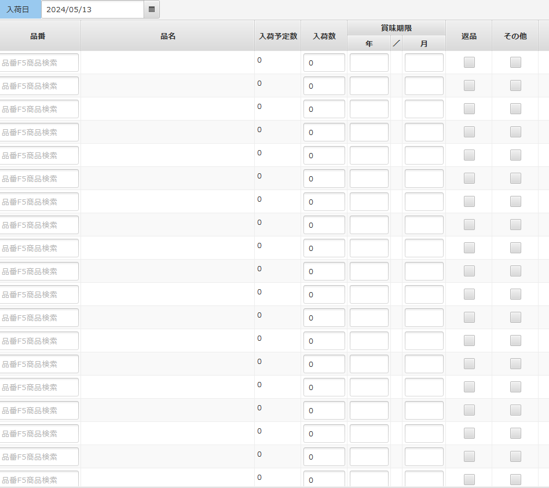Viewport: 549px width, 488px height.
Task: Focus 品番 search field in the seventeenth row
Action: (x=39, y=434)
